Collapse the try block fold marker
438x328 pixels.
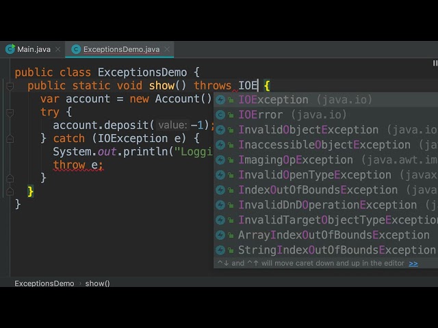pyautogui.click(x=10, y=113)
